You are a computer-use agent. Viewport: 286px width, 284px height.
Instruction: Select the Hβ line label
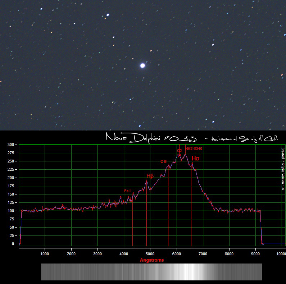pyautogui.click(x=150, y=176)
